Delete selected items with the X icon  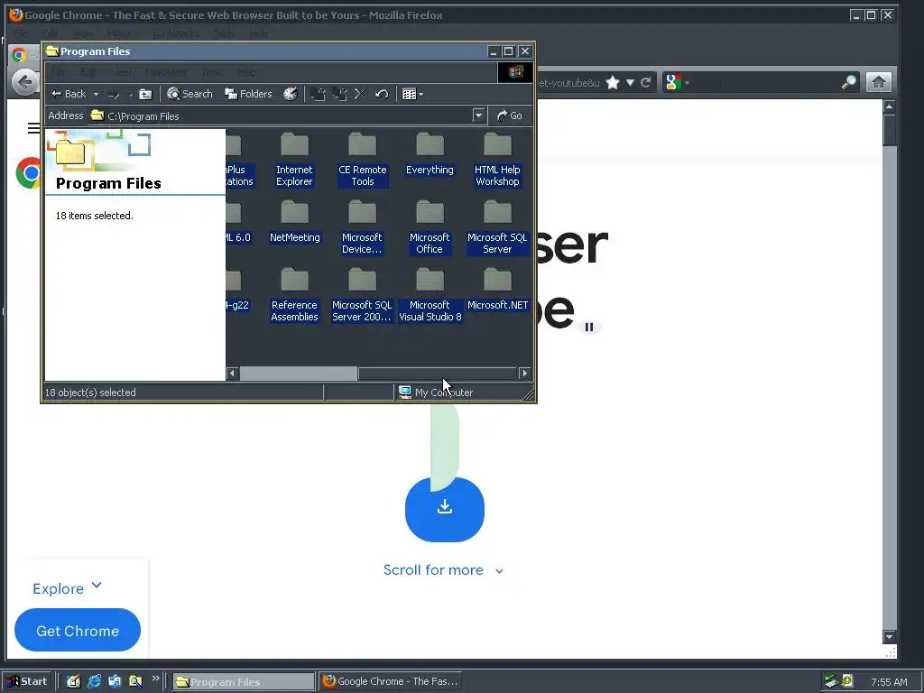pos(360,94)
